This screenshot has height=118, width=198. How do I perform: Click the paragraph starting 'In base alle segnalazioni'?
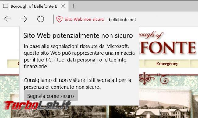[x=79, y=56]
